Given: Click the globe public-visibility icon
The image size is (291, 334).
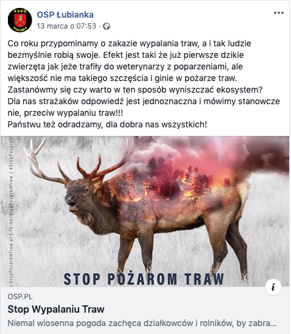Looking at the screenshot, I should (107, 26).
